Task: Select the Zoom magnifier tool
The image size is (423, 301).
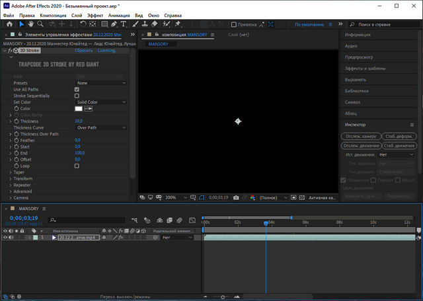Action: [41, 24]
